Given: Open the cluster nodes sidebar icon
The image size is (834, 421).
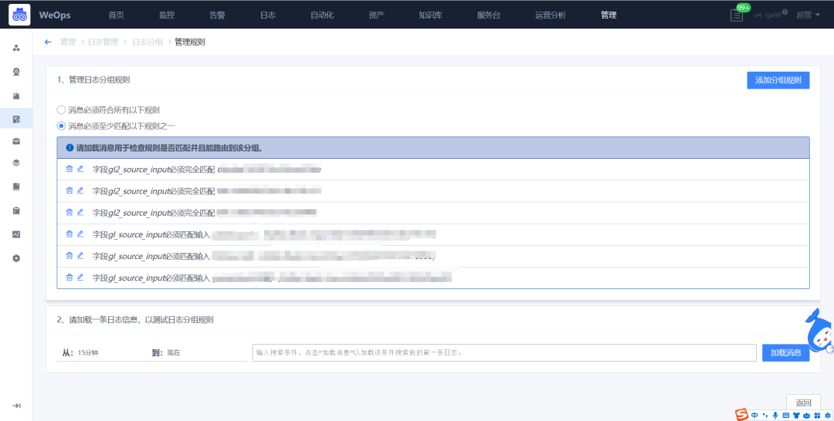Looking at the screenshot, I should [x=16, y=48].
